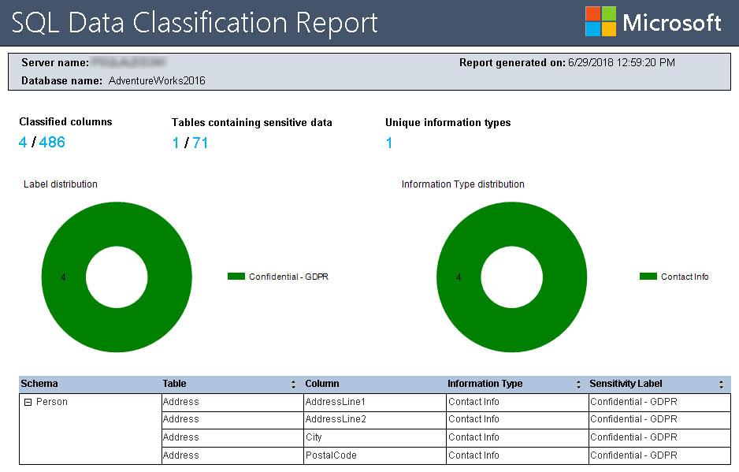Select the City column cell

(375, 437)
